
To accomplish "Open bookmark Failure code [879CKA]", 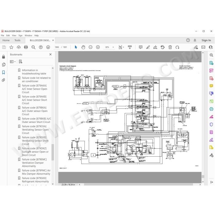I will pyautogui.click(x=35, y=130).
